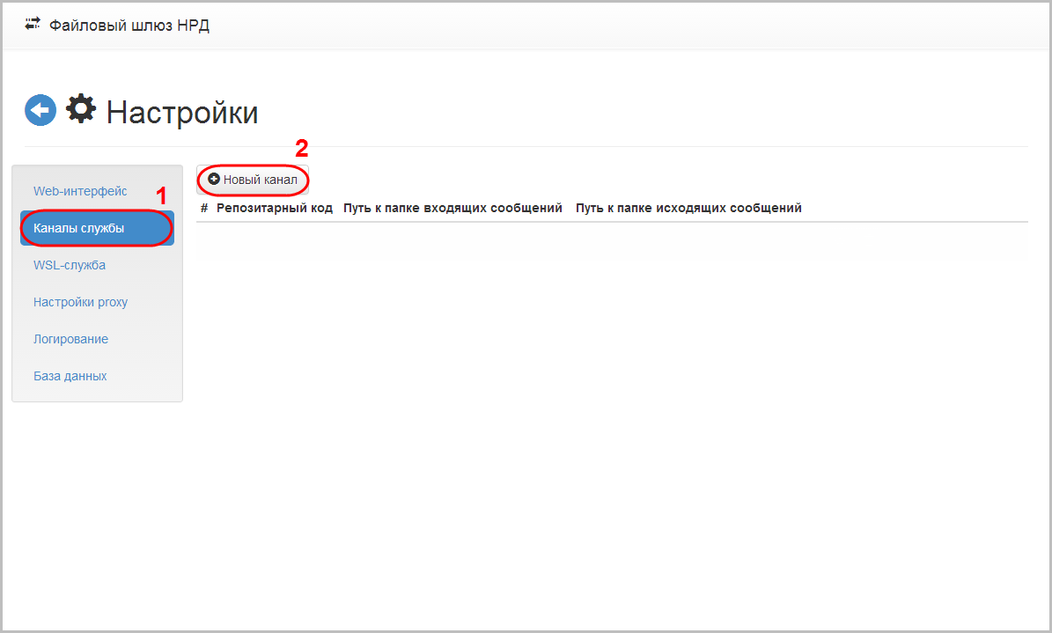Click the blue back arrow icon
This screenshot has height=633, width=1052.
(40, 110)
